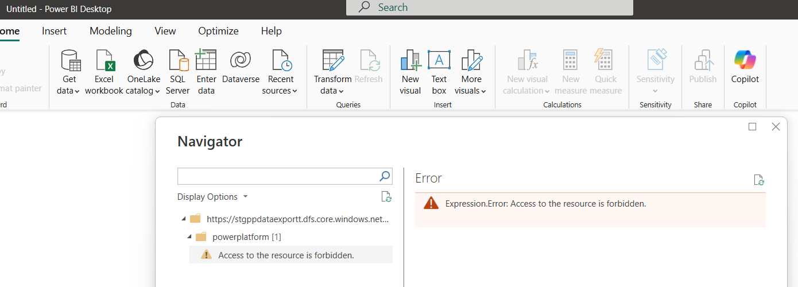Select the forbidden access tree item
Image resolution: width=798 pixels, height=287 pixels.
pos(286,255)
